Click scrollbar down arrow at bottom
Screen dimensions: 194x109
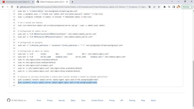point(193,108)
